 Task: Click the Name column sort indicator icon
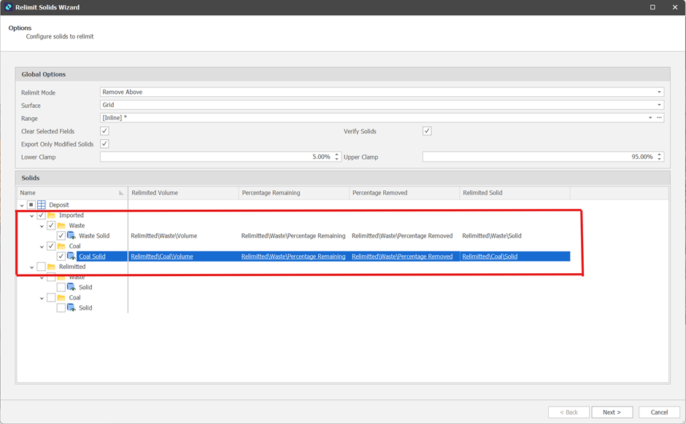click(x=121, y=193)
